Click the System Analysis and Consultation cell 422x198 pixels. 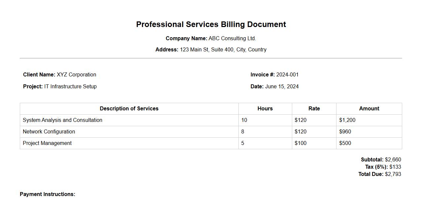[63, 120]
